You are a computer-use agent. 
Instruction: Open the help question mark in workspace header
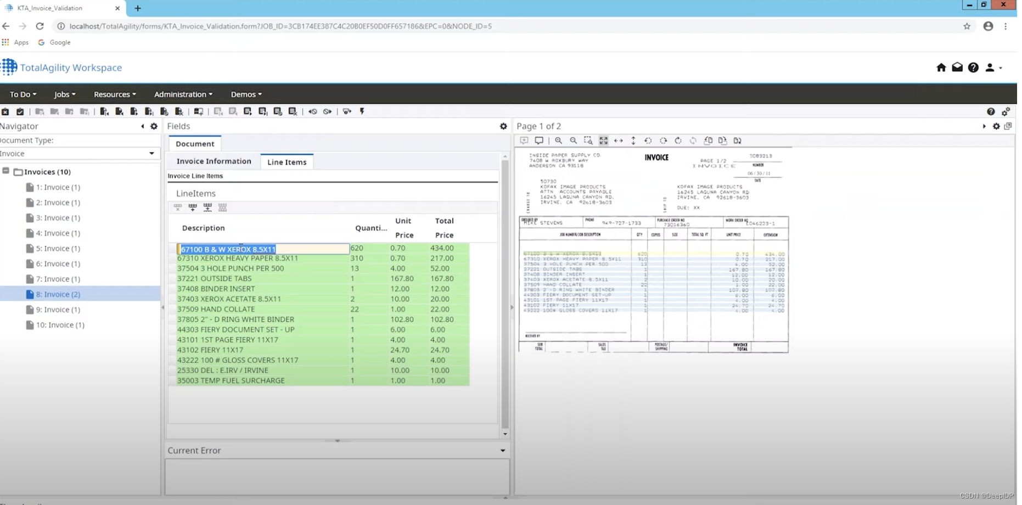pos(973,68)
